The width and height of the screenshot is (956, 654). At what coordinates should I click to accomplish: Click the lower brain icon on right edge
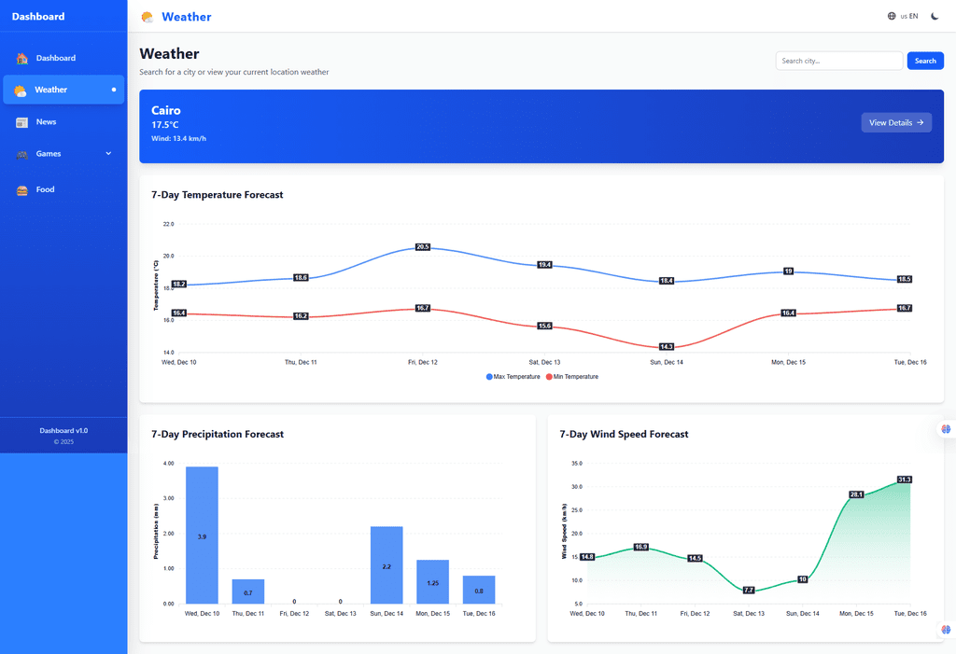tap(946, 630)
